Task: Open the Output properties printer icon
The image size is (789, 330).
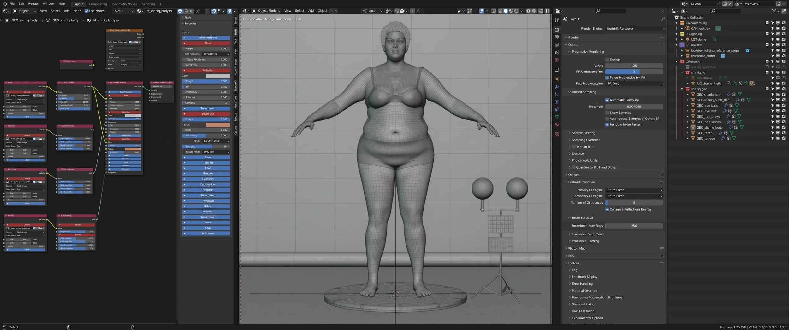Action: coord(557,37)
